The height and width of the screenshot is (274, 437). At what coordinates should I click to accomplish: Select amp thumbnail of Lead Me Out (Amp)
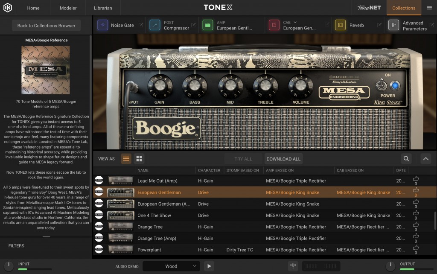121,181
